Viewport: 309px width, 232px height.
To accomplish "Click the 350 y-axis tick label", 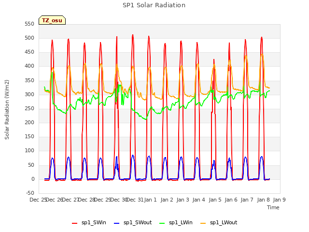I will [29, 80].
